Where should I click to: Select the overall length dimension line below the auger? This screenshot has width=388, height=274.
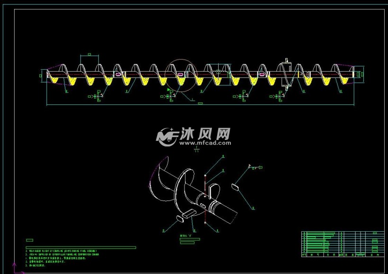pos(200,105)
